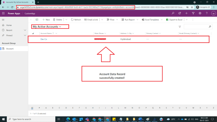This screenshot has height=122, width=217.
Task: Click the magnifier in the grid search box
Action: click(210, 27)
